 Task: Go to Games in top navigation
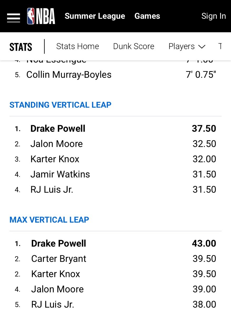[147, 16]
